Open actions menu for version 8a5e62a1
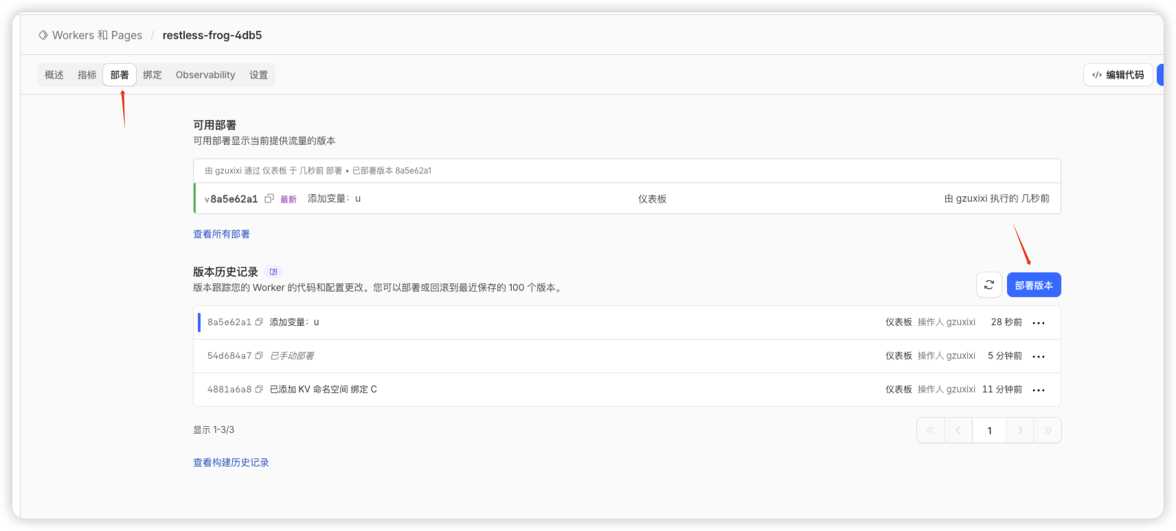 click(1038, 322)
